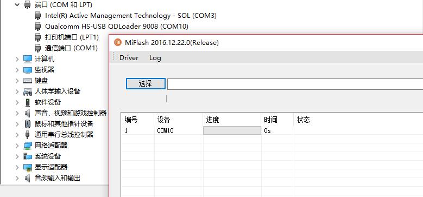
Task: Select the 音频输入和输出 label
Action: point(58,178)
